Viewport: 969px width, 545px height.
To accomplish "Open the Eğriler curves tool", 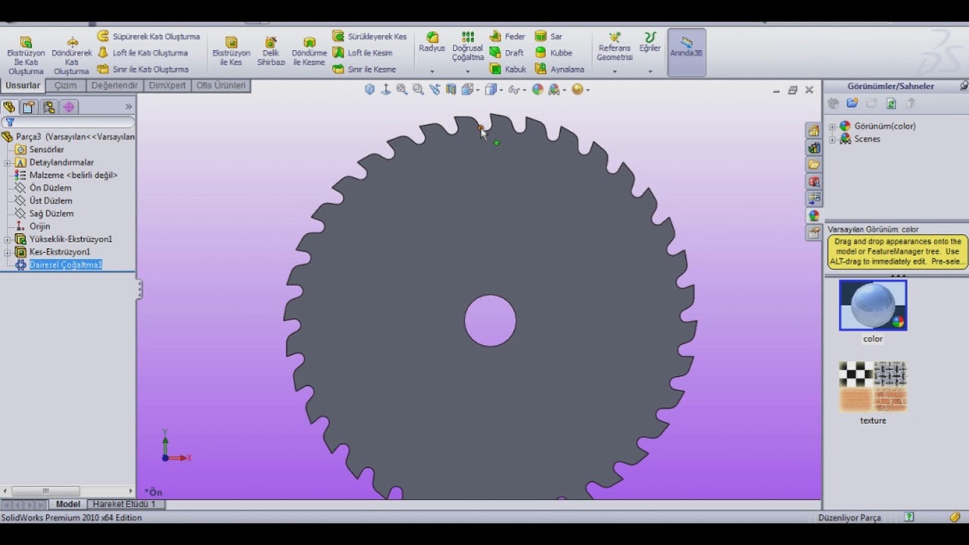I will (650, 42).
